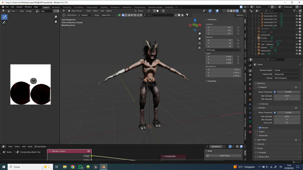
Task: Open the Global transform orientation dropdown
Action: point(140,11)
